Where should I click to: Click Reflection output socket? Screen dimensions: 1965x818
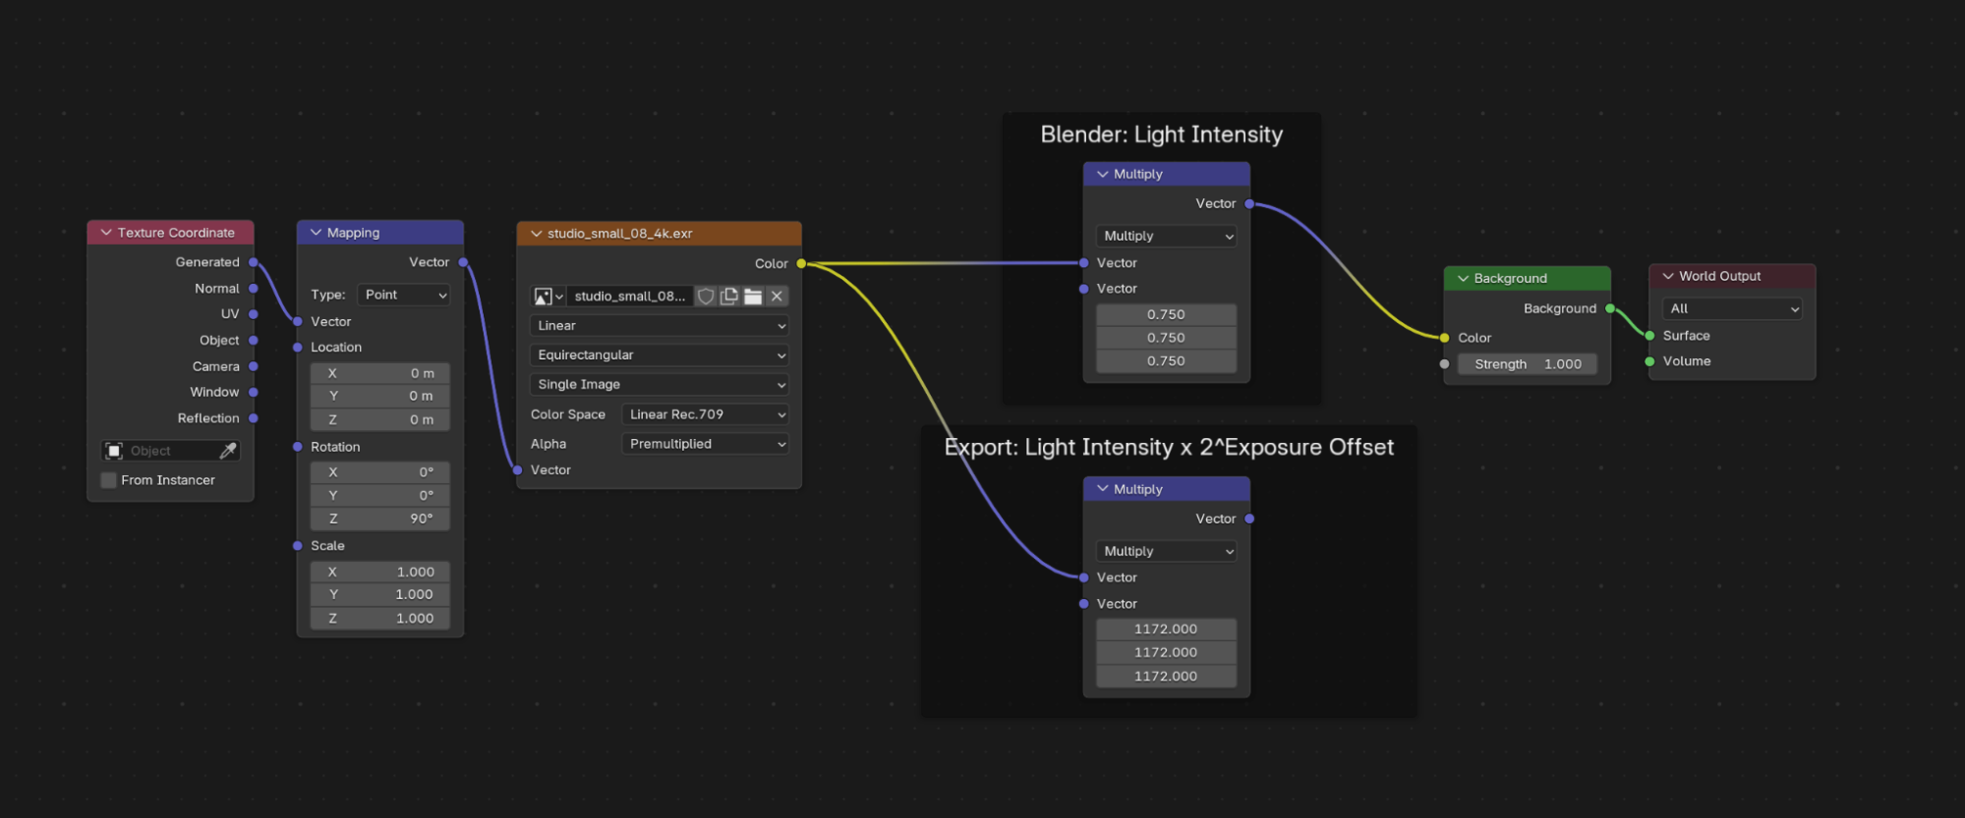point(253,418)
